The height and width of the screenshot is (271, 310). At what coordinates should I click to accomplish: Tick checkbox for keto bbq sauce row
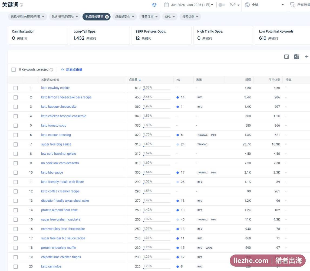point(16,172)
